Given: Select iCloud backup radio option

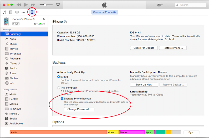Looking at the screenshot, I should click(x=59, y=77).
